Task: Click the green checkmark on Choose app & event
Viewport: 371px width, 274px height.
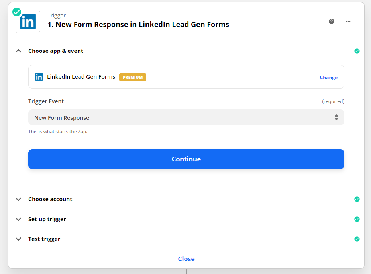Action: pyautogui.click(x=357, y=51)
